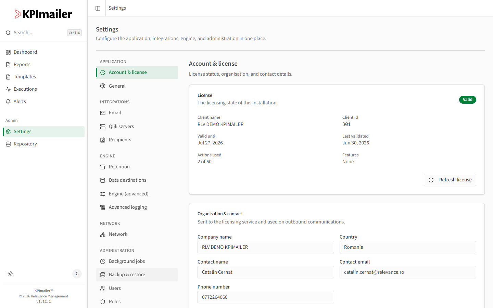Viewport: 493px width, 308px height.
Task: Open Roles administration
Action: pyautogui.click(x=137, y=302)
